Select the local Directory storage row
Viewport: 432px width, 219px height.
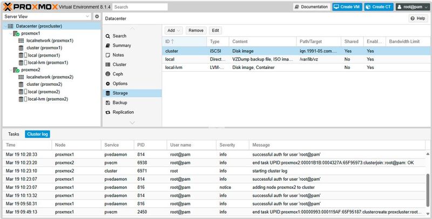pos(296,59)
